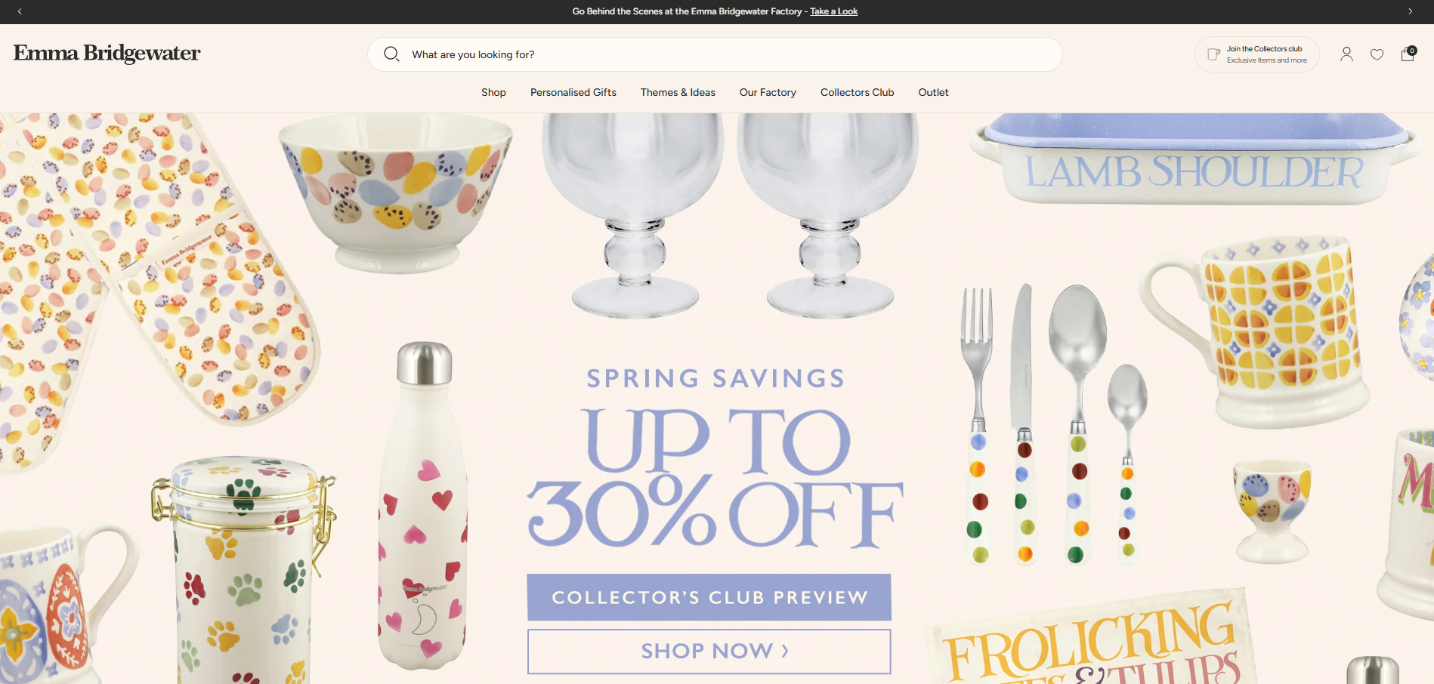Open the account profile icon

click(x=1346, y=54)
